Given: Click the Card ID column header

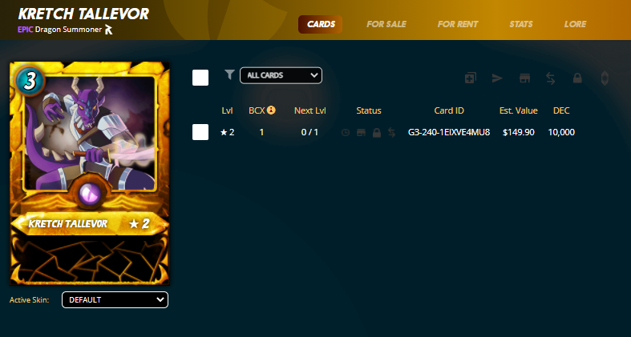Looking at the screenshot, I should 449,110.
